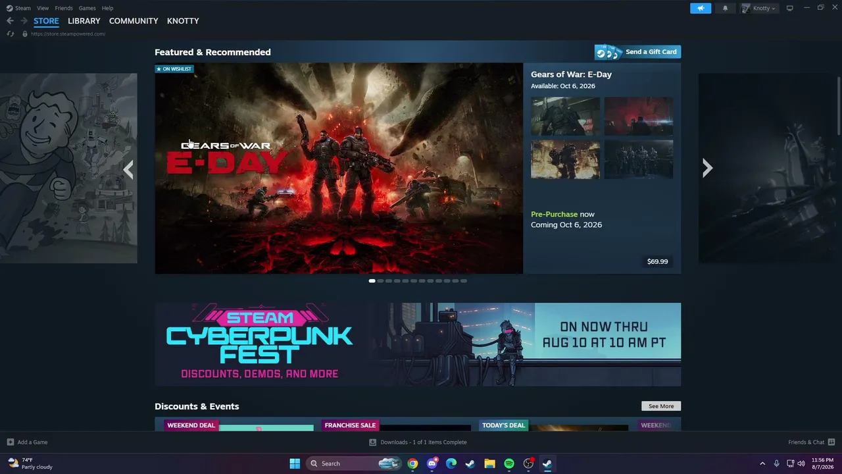The height and width of the screenshot is (474, 842).
Task: Switch to the COMMUNITY tab
Action: pos(134,21)
